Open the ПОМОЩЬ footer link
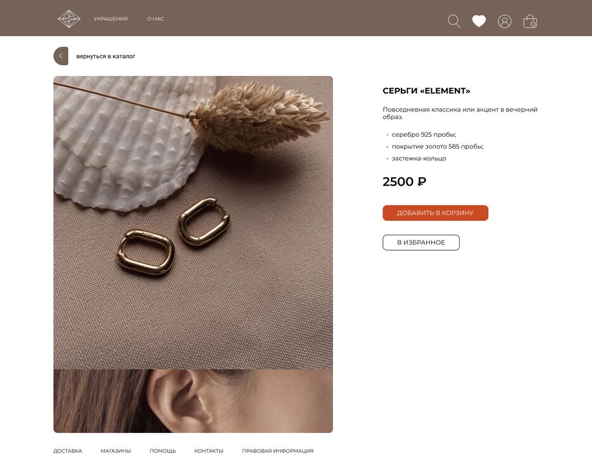 coord(163,451)
